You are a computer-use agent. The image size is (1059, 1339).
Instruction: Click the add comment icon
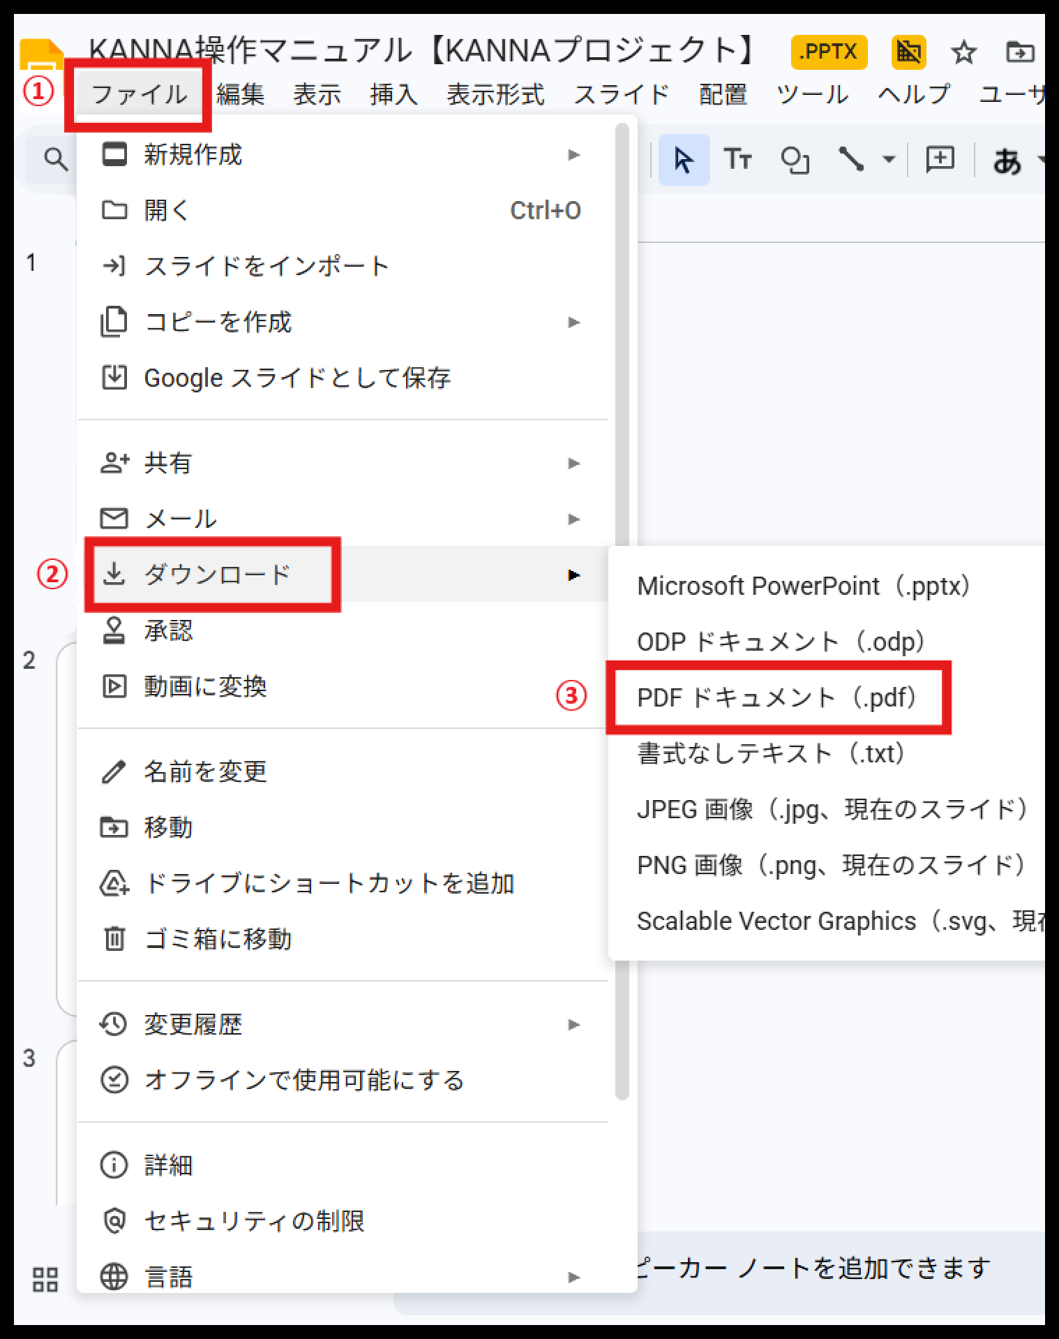[940, 160]
